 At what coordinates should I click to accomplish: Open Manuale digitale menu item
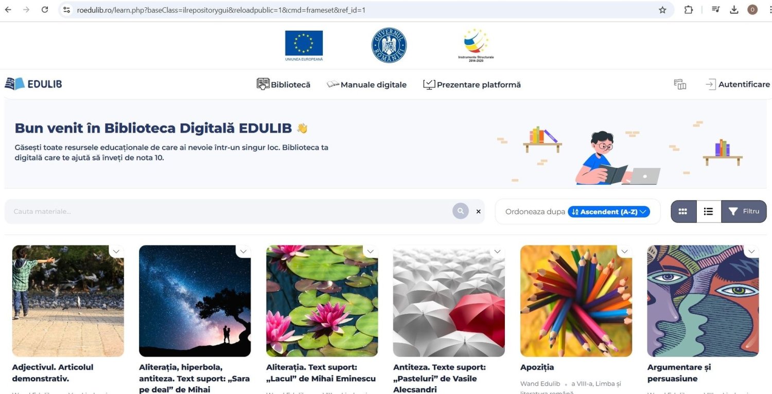pyautogui.click(x=366, y=84)
